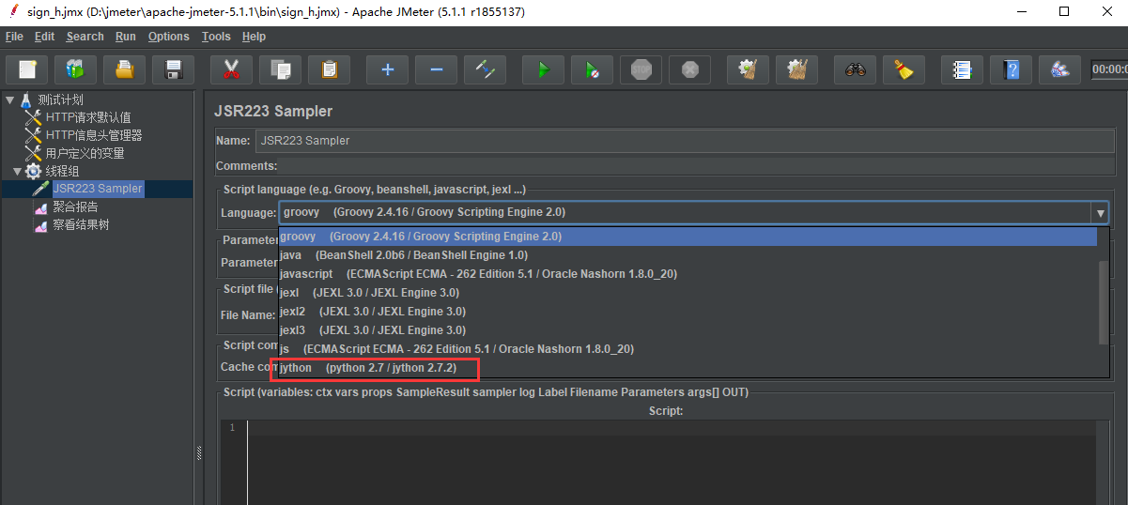Click the language list scrollbar
This screenshot has width=1128, height=505.
[x=1104, y=302]
